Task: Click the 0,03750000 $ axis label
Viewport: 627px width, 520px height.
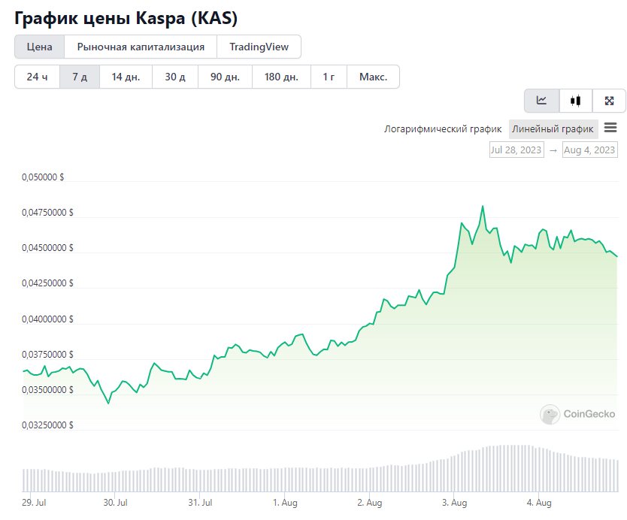Action: point(47,355)
